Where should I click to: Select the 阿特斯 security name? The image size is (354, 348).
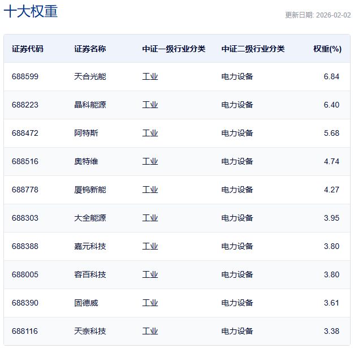click(x=85, y=133)
